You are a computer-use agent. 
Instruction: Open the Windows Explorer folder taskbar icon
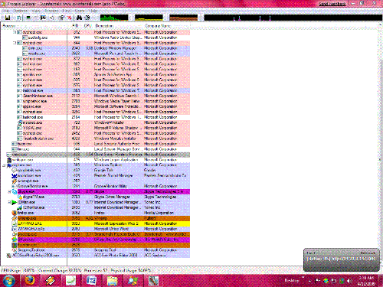(x=112, y=281)
